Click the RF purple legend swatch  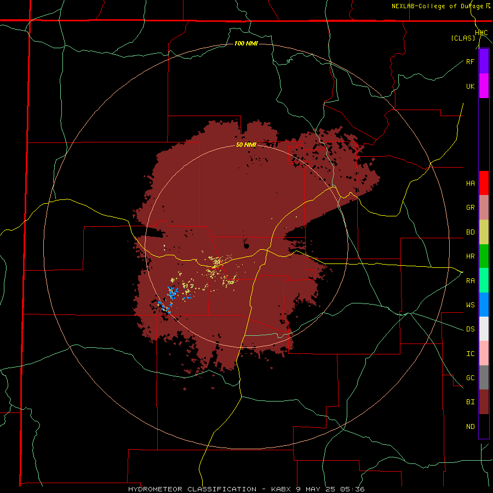click(x=484, y=61)
